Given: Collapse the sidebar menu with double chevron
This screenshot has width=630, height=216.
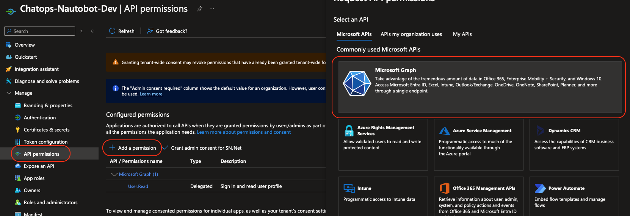Looking at the screenshot, I should (92, 31).
